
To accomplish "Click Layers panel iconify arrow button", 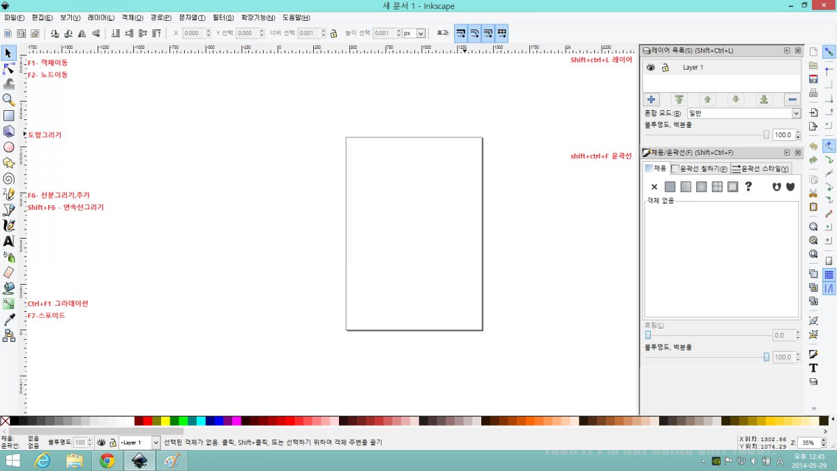I will [787, 50].
